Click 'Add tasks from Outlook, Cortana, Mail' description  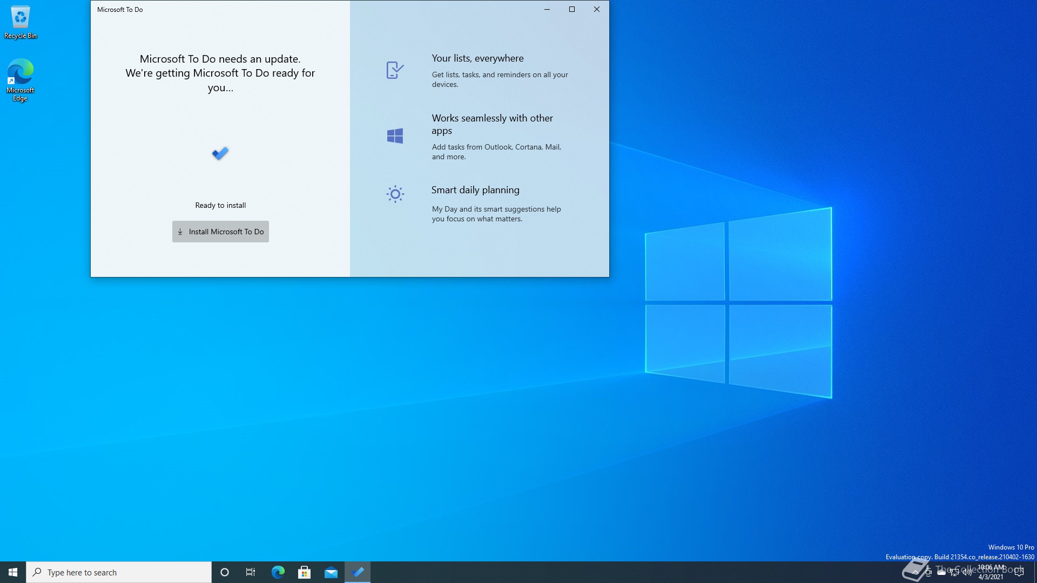[x=496, y=152]
